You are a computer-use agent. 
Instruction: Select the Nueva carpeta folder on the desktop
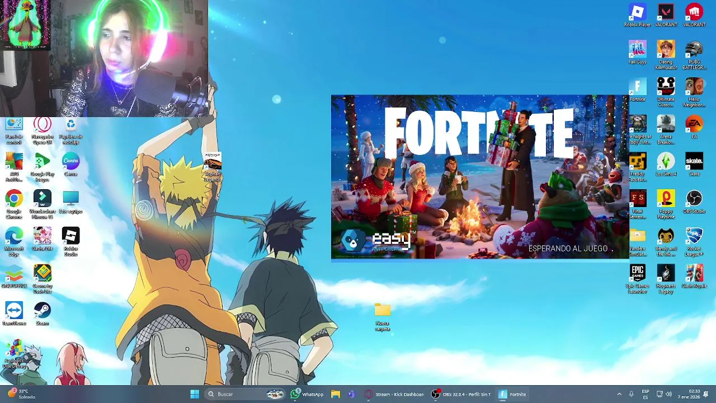pyautogui.click(x=383, y=318)
